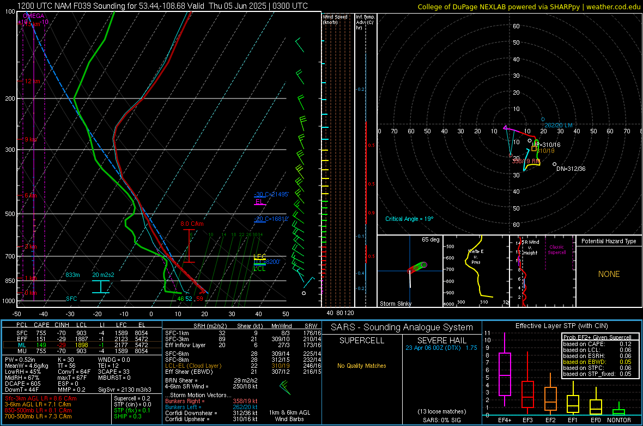
Task: Select the SFC parcel row in table
Action: coord(82,333)
